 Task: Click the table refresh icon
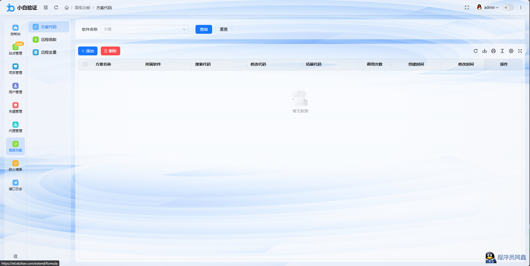coord(475,51)
